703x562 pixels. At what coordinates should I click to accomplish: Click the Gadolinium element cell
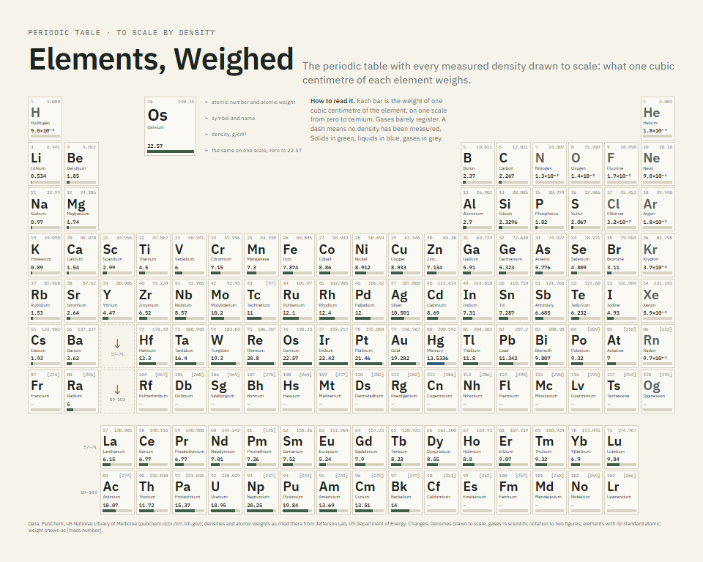pyautogui.click(x=370, y=447)
